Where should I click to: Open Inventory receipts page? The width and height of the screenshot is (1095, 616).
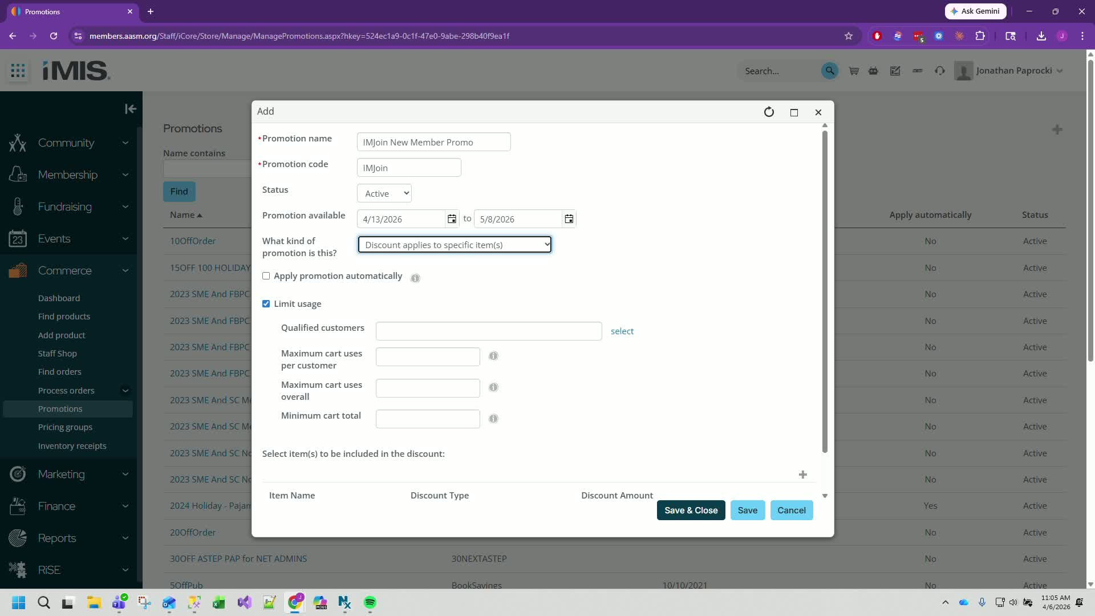pyautogui.click(x=72, y=446)
